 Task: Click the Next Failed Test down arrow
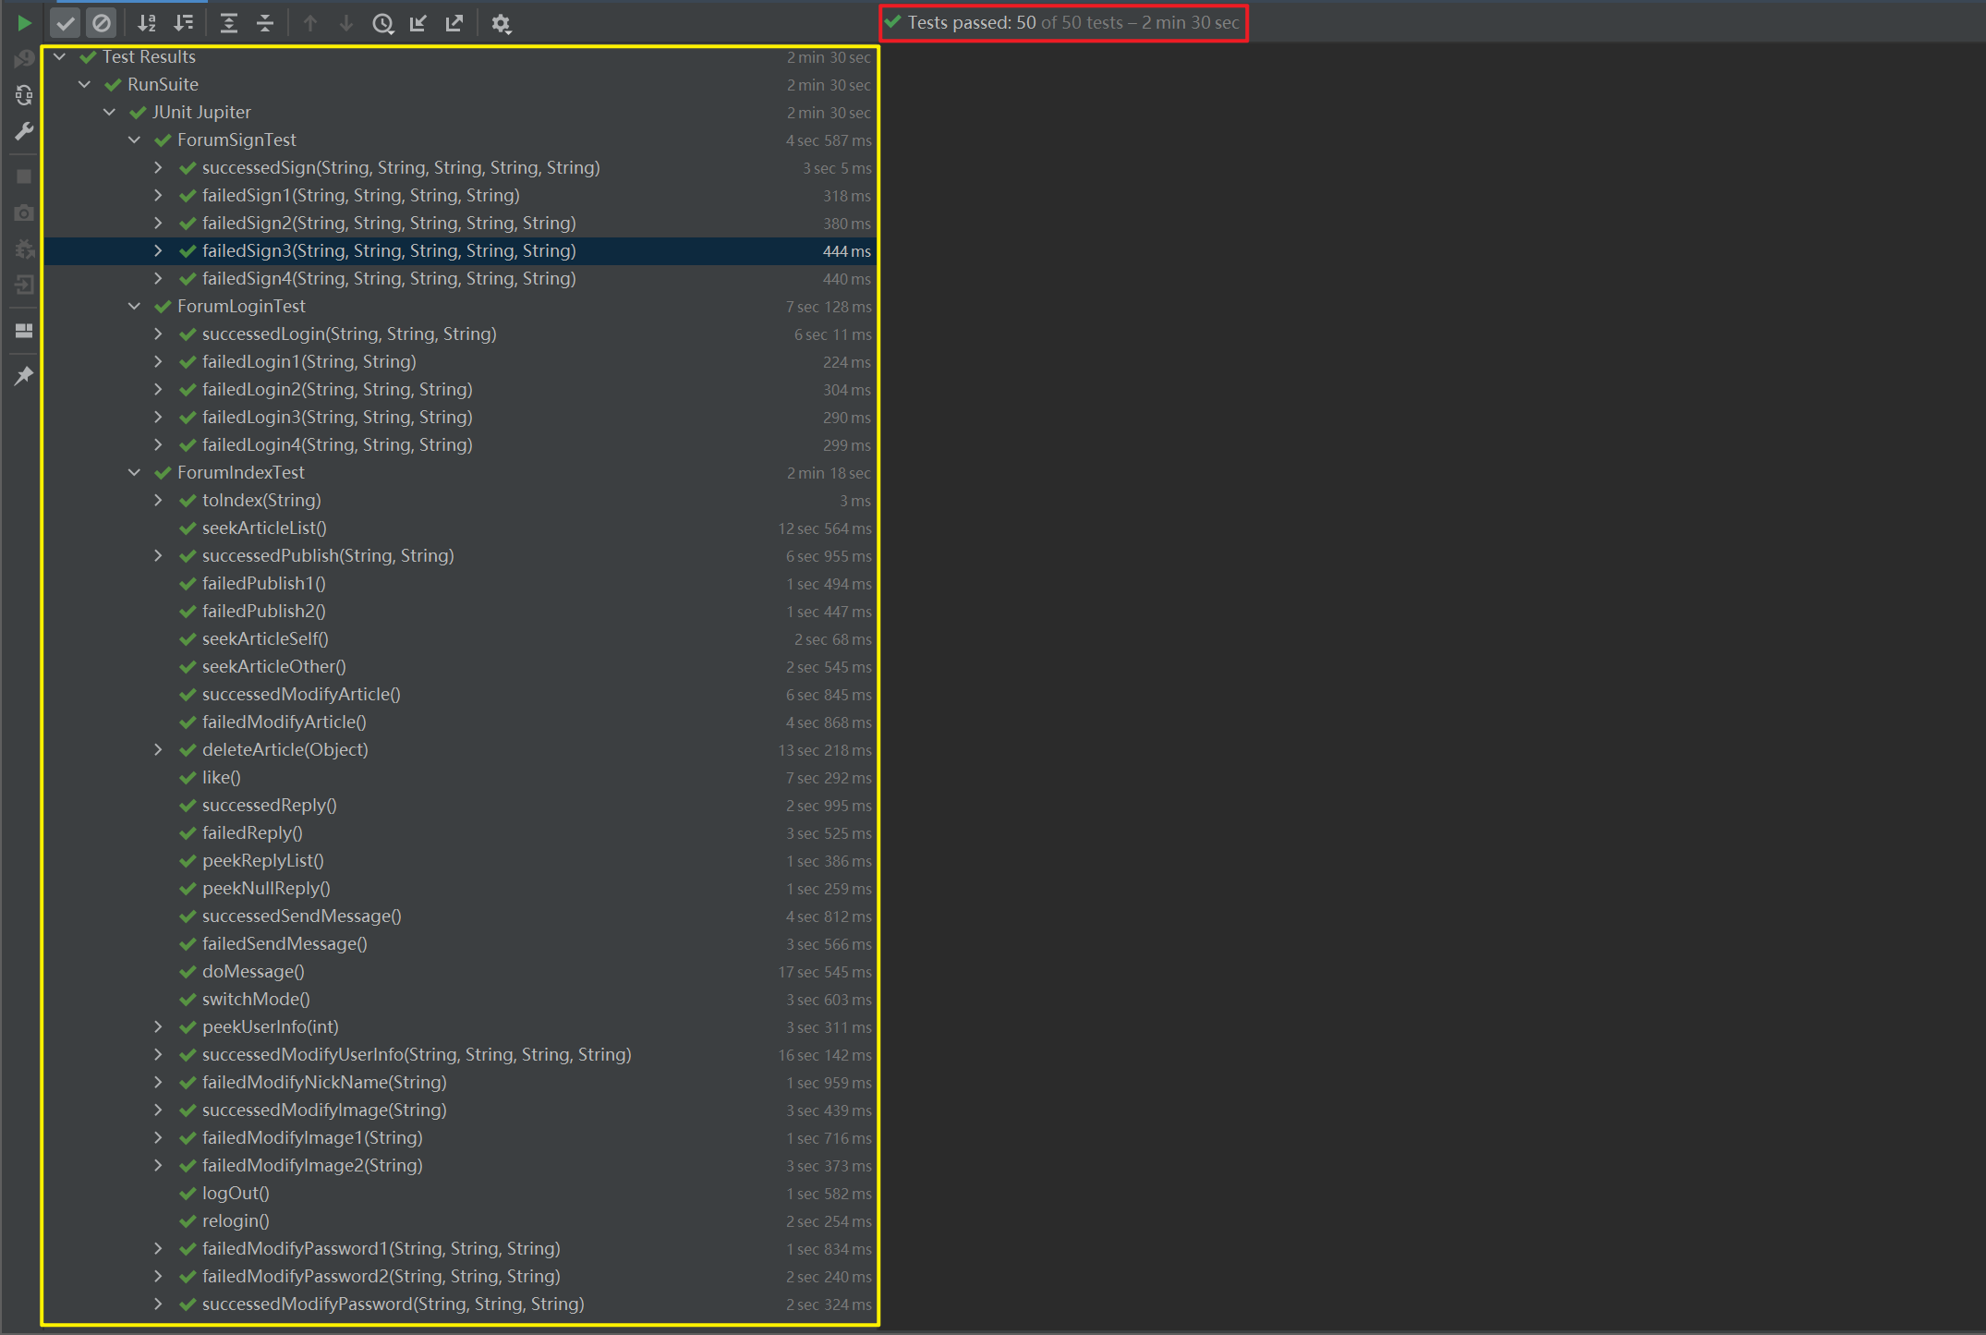point(346,23)
